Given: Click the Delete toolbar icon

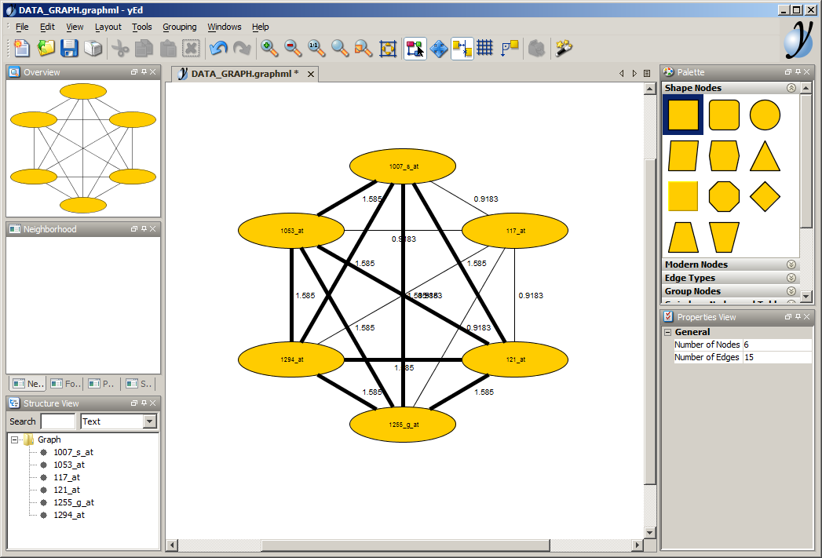Looking at the screenshot, I should pyautogui.click(x=192, y=48).
